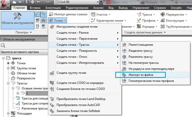Toggle the Prospector tab palette icon
This screenshot has width=192, height=117.
pyautogui.click(x=38, y=14)
